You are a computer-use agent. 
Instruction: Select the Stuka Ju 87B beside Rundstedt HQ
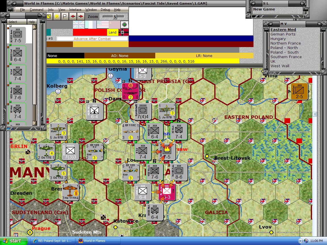click(167, 112)
